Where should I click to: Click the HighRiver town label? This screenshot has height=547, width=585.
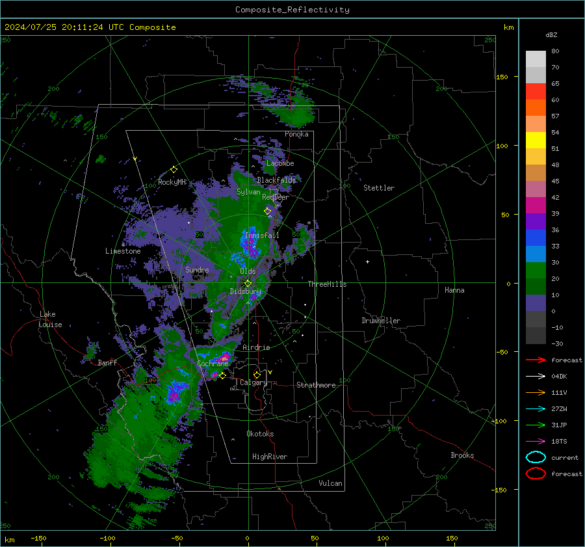click(270, 457)
